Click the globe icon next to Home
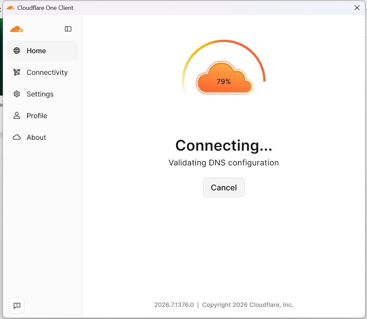Screen dimensions: 367x319 17,51
